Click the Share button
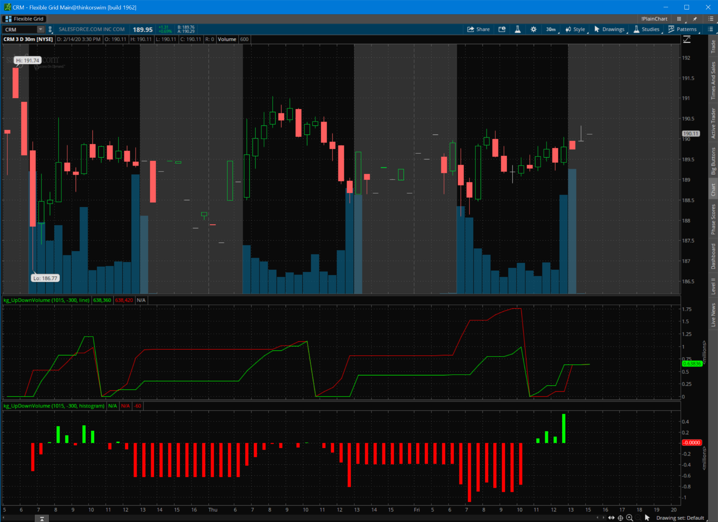Viewport: 718px width, 522px height. (478, 29)
